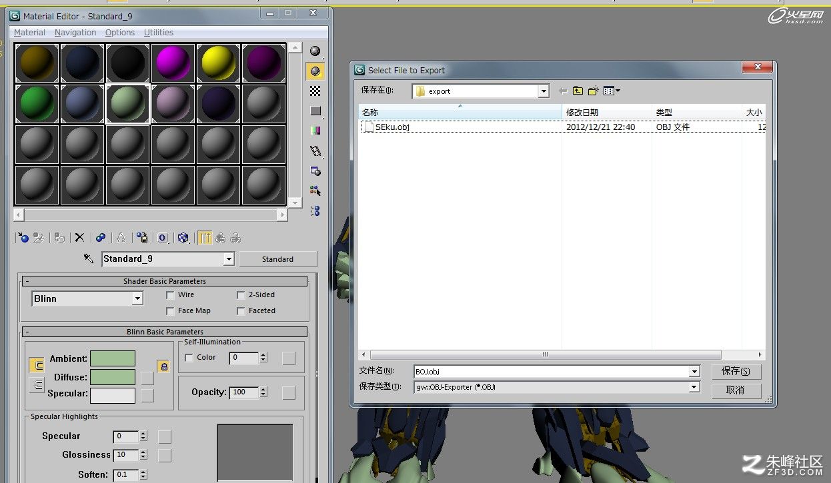The image size is (831, 483).
Task: Sort files by 类型 column
Action: point(697,113)
